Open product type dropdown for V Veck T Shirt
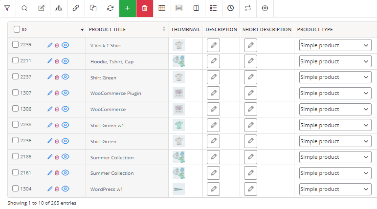 coord(335,45)
